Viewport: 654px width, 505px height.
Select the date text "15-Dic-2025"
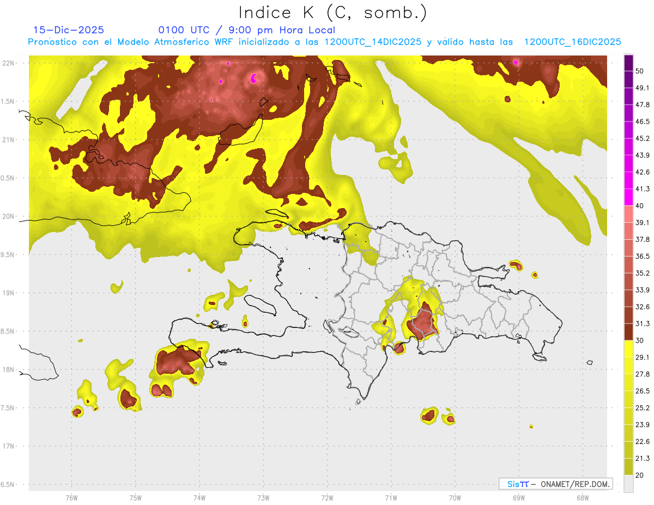tap(69, 30)
